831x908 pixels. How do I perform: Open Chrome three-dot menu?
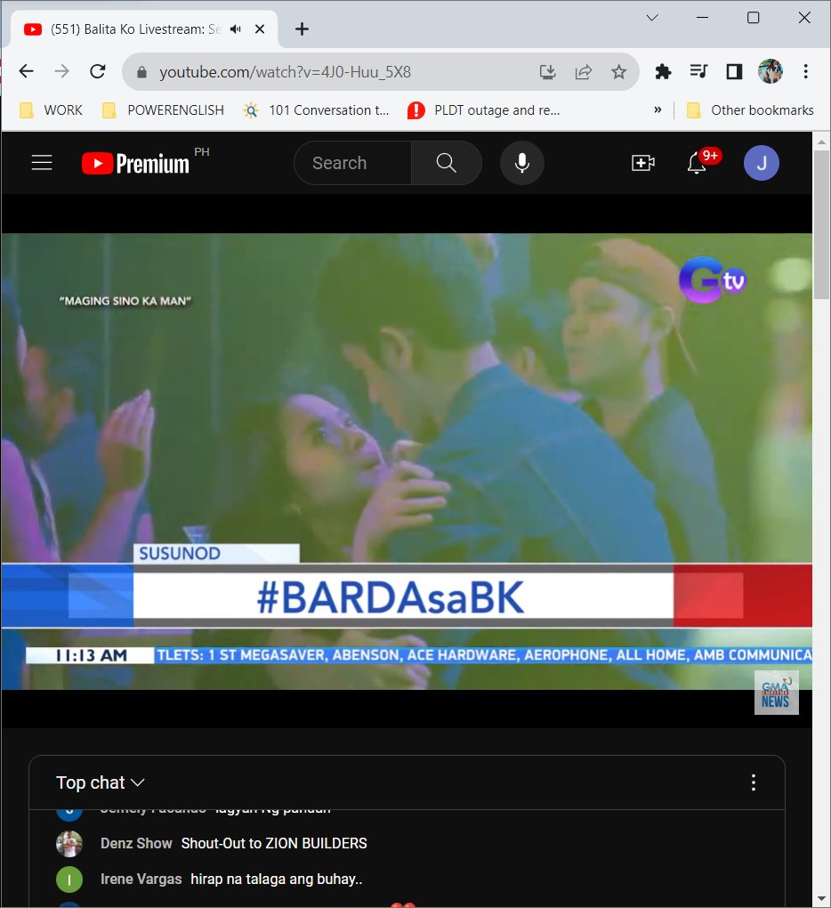point(805,71)
